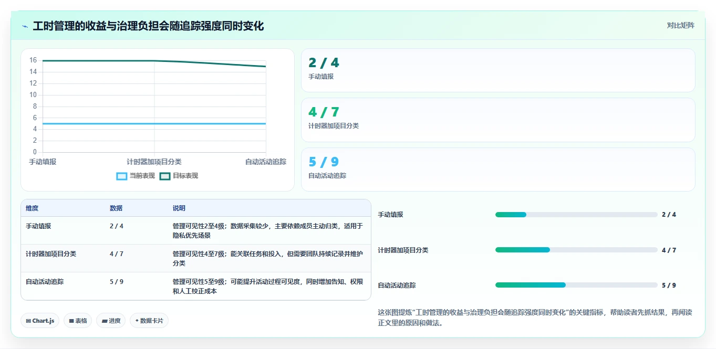Click the 计时器加项目分类 chart x-axis label
716x349 pixels.
[x=154, y=162]
